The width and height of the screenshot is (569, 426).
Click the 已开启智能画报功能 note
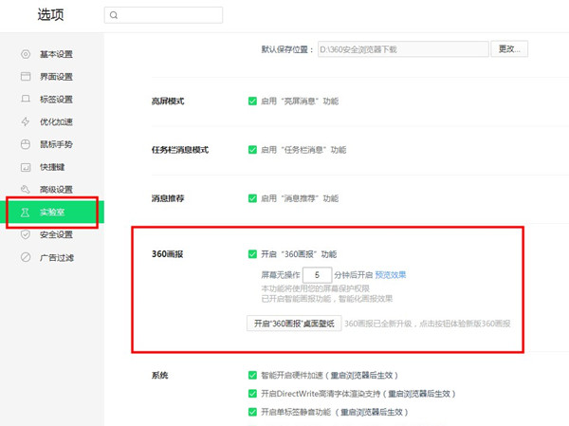click(x=327, y=299)
